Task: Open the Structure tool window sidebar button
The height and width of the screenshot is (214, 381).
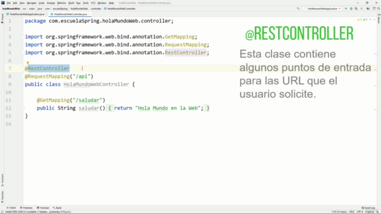Action: pos(2,180)
